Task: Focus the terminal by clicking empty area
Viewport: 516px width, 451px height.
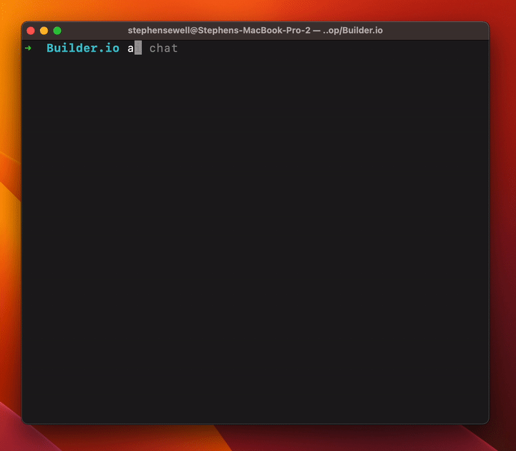Action: 258,258
